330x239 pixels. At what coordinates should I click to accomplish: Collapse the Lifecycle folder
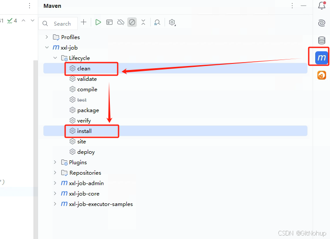55,58
